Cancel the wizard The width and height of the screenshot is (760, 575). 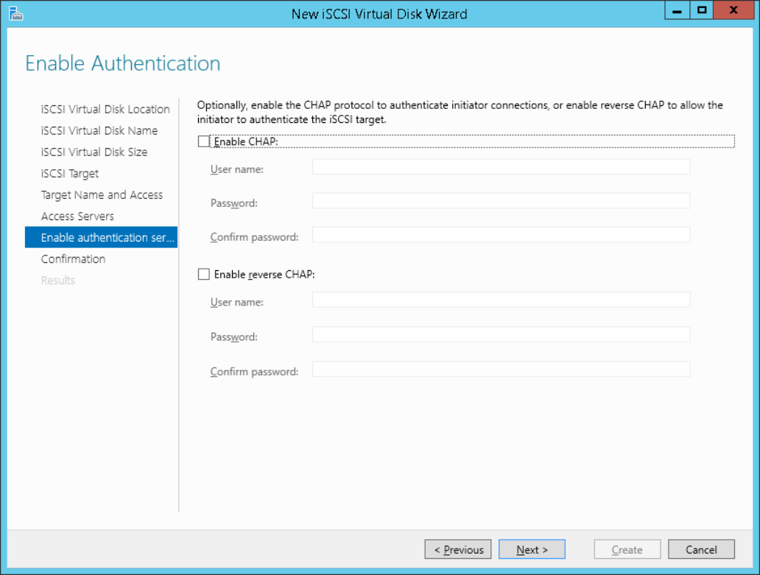tap(701, 549)
